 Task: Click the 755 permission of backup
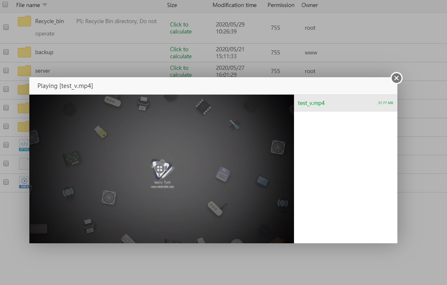click(275, 53)
